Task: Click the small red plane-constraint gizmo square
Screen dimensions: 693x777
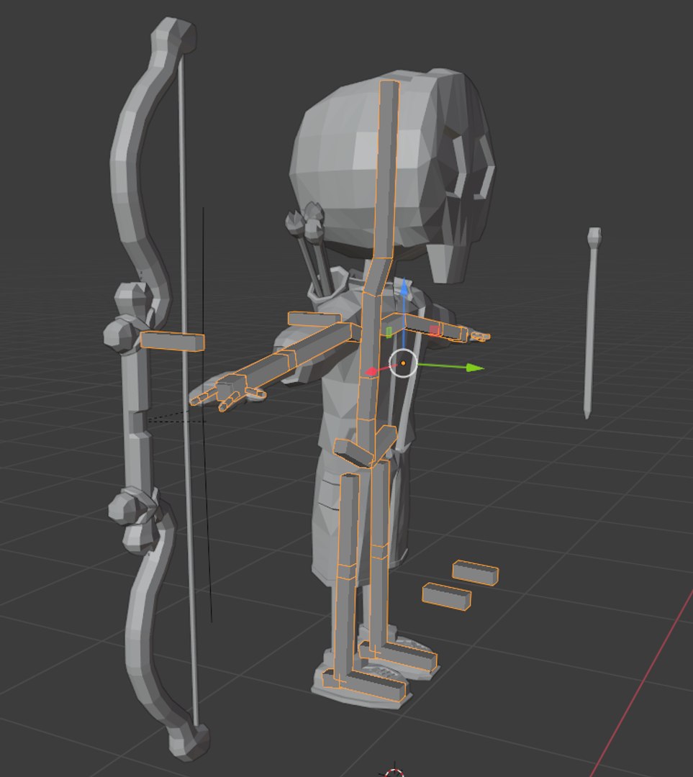Action: point(435,331)
